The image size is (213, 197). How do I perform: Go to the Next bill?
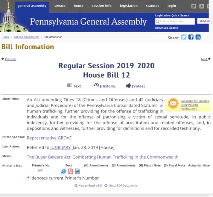pyautogui.click(x=205, y=59)
